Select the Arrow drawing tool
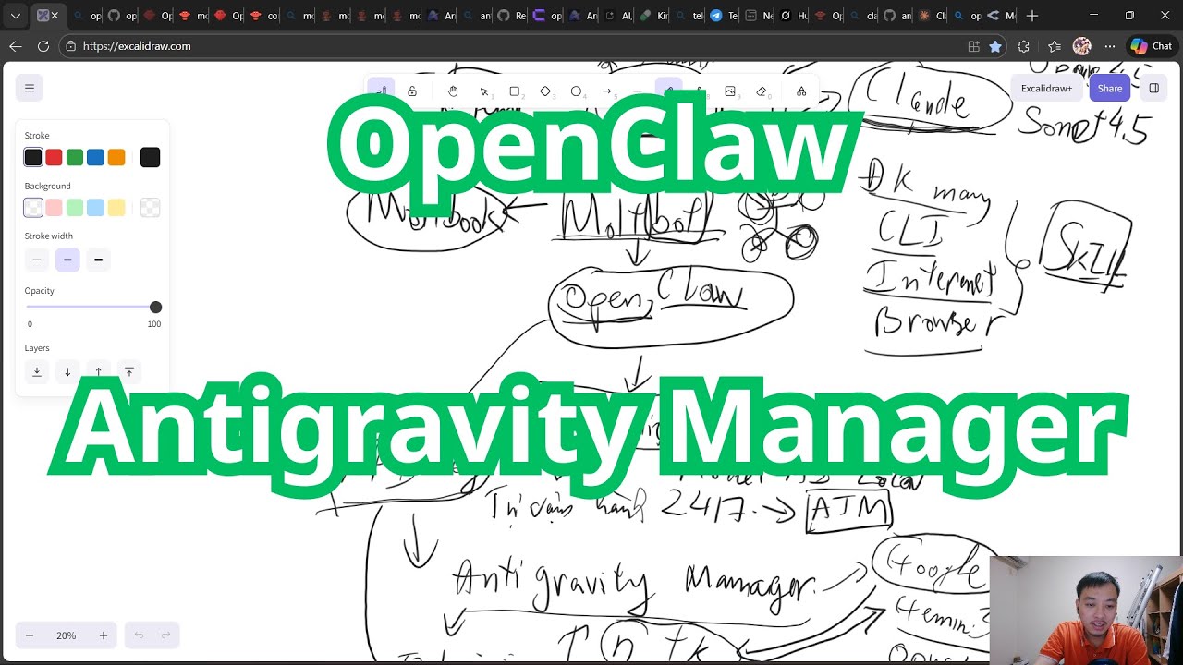 pyautogui.click(x=607, y=91)
